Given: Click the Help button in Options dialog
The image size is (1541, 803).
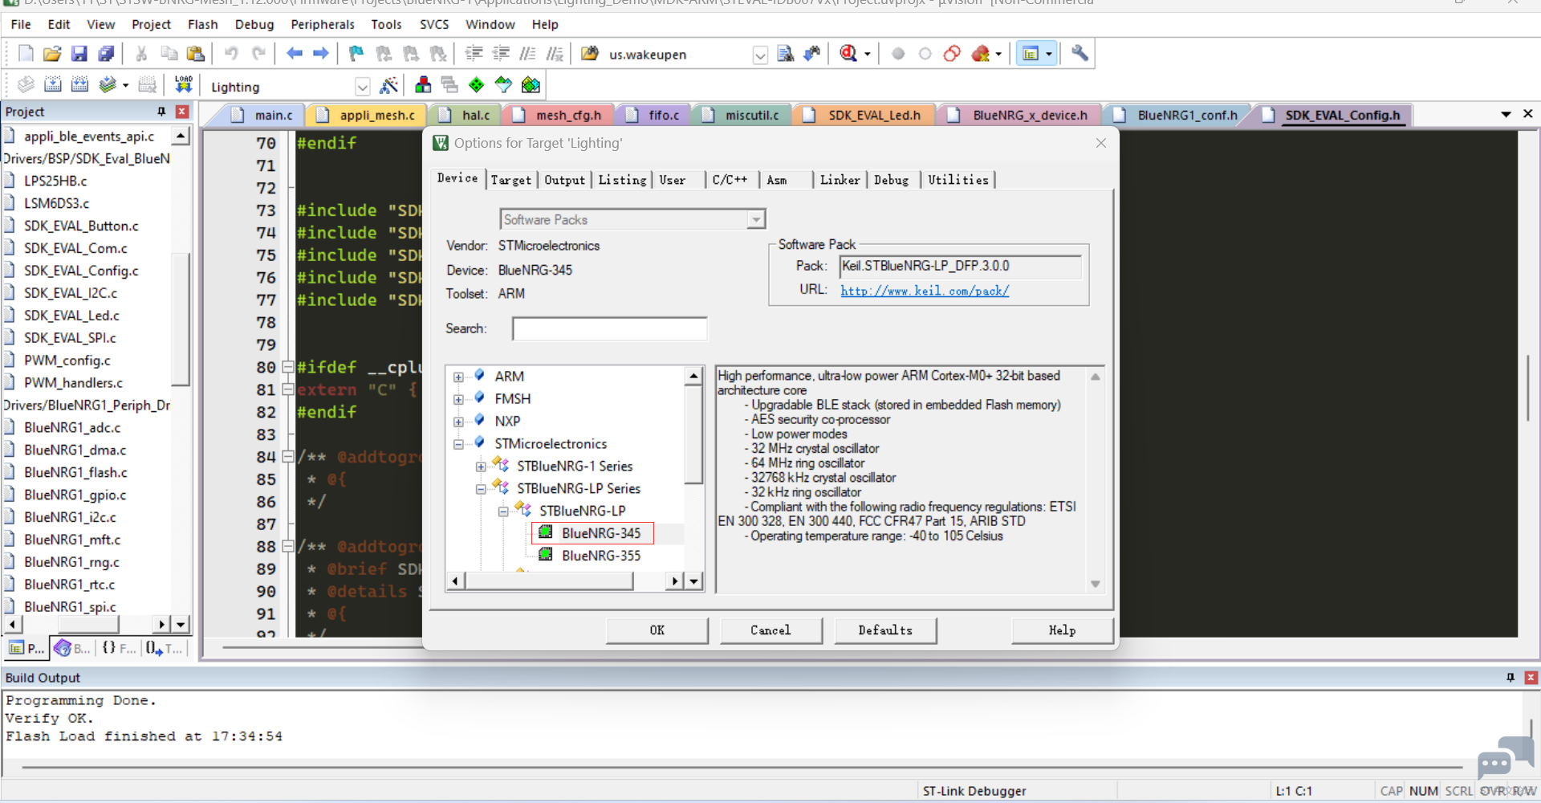Looking at the screenshot, I should click(x=1063, y=630).
